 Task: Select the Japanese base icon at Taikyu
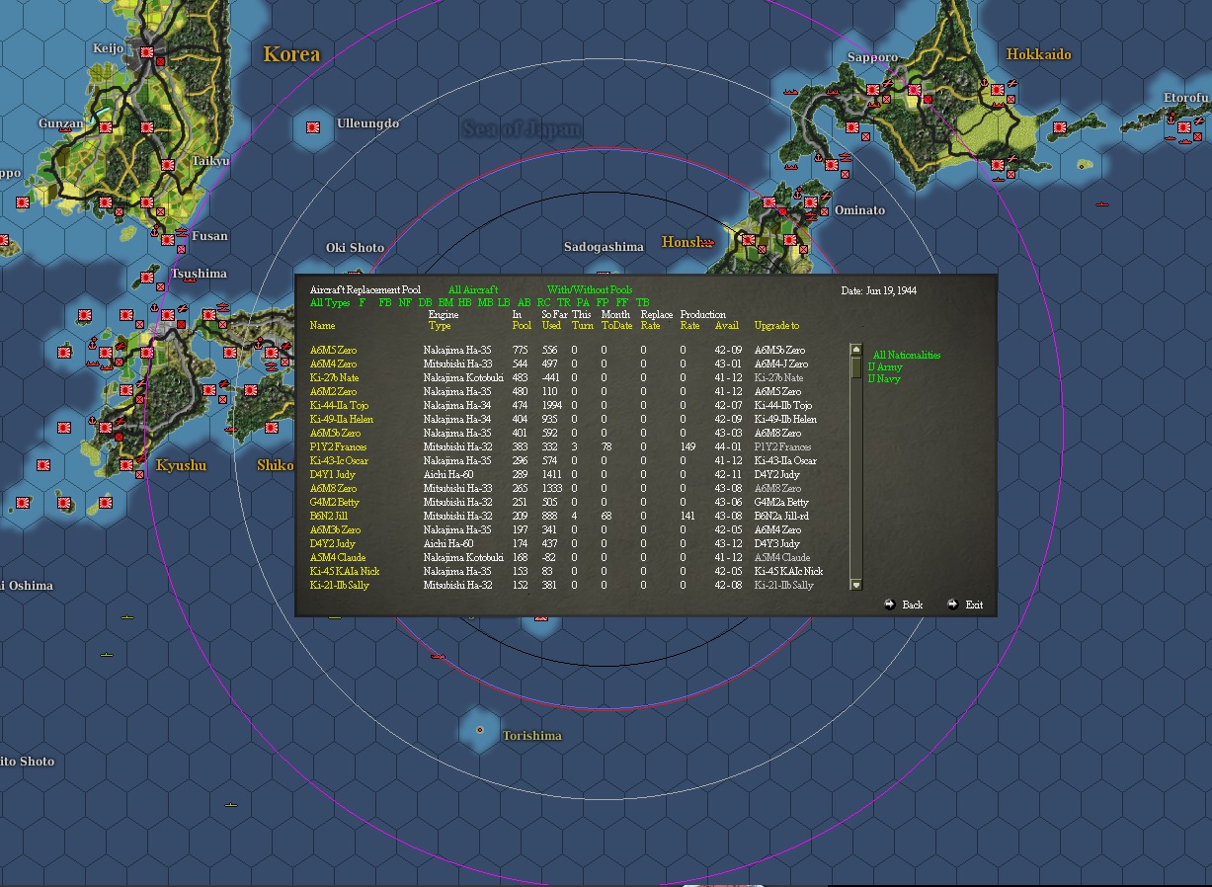168,166
